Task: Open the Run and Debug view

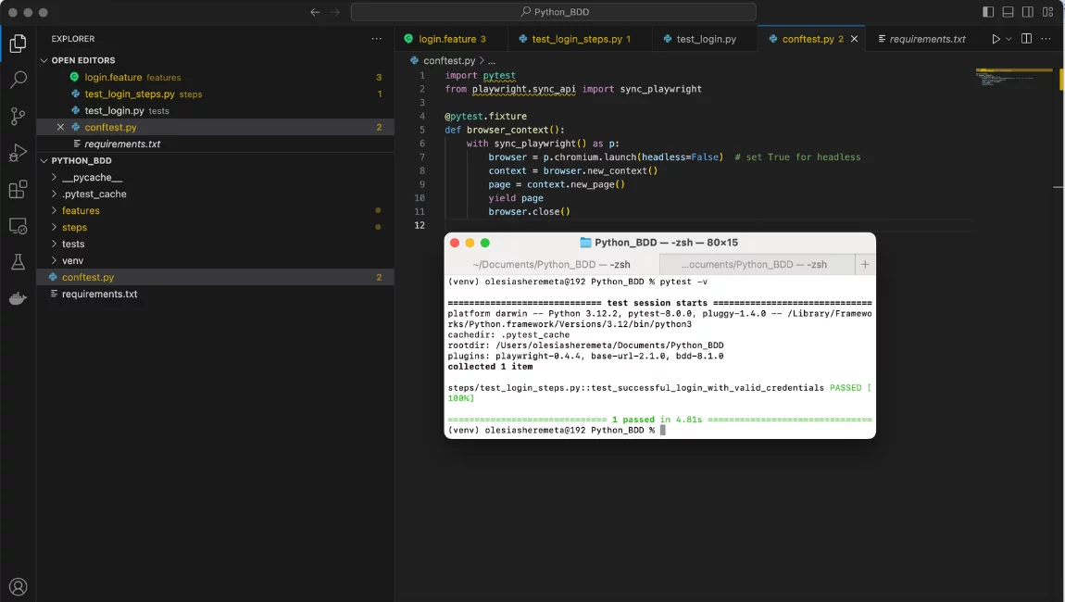Action: tap(18, 153)
